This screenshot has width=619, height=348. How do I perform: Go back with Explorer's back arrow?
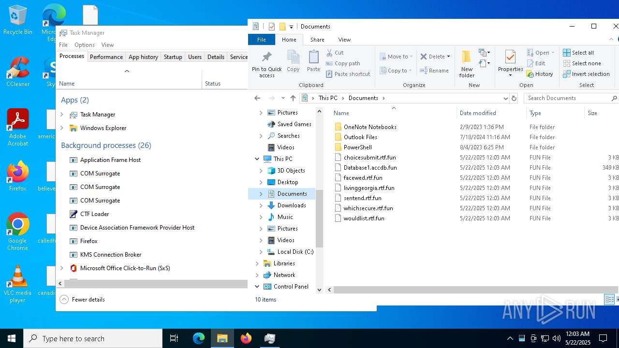257,98
